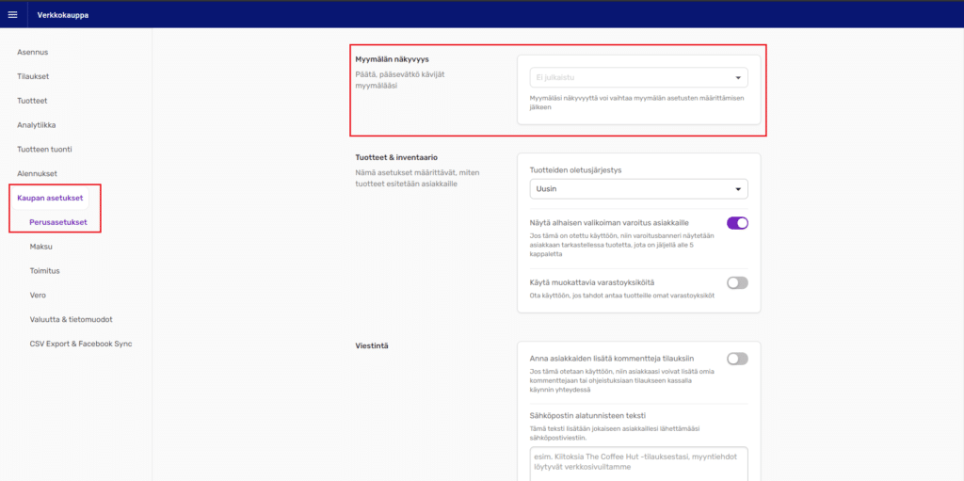Viewport: 964px width, 481px height.
Task: Toggle low stock warning for customers
Action: coord(737,223)
